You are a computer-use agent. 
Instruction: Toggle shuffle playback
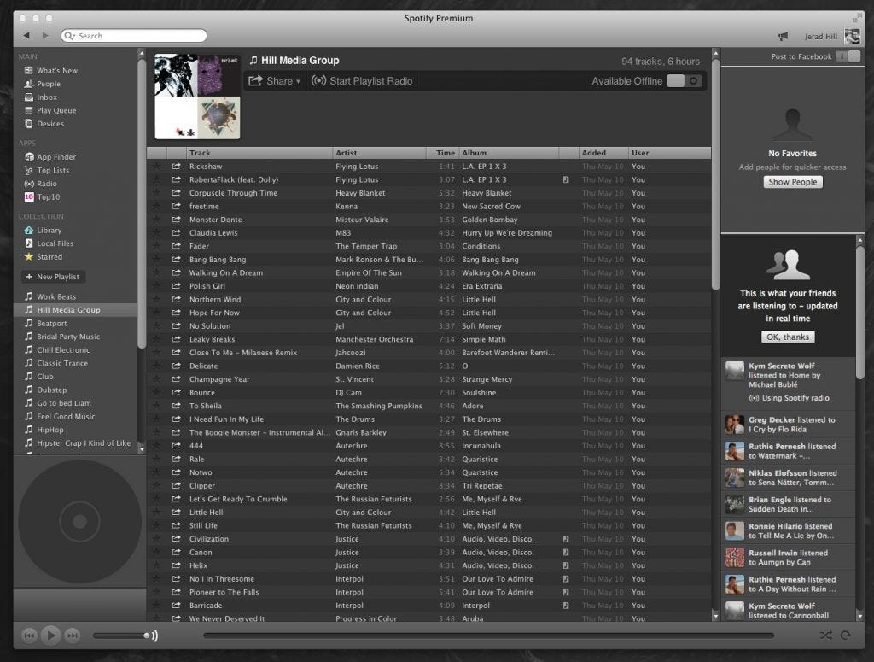826,636
